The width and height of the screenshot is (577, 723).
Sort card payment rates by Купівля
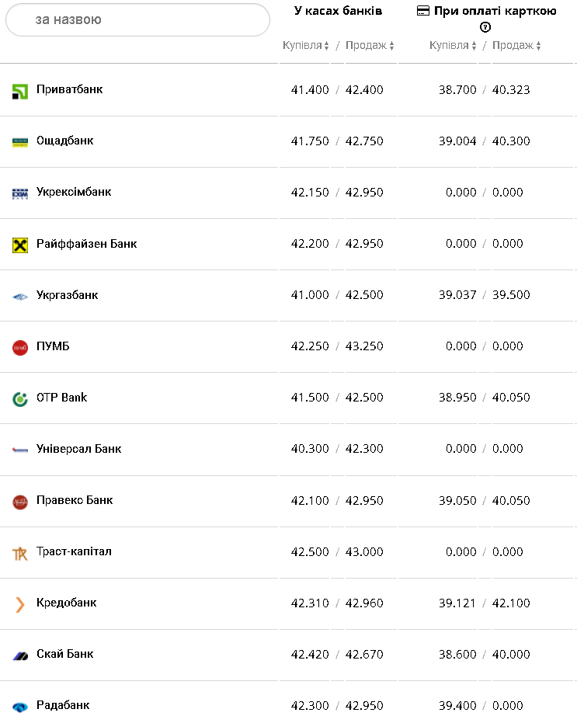pyautogui.click(x=453, y=46)
